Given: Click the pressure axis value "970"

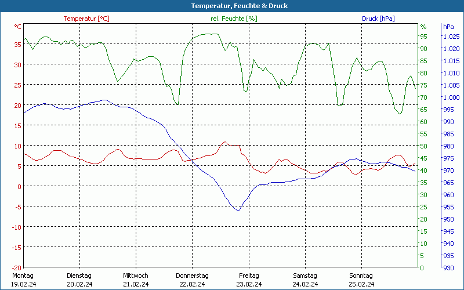Looking at the screenshot, I should (x=448, y=171).
